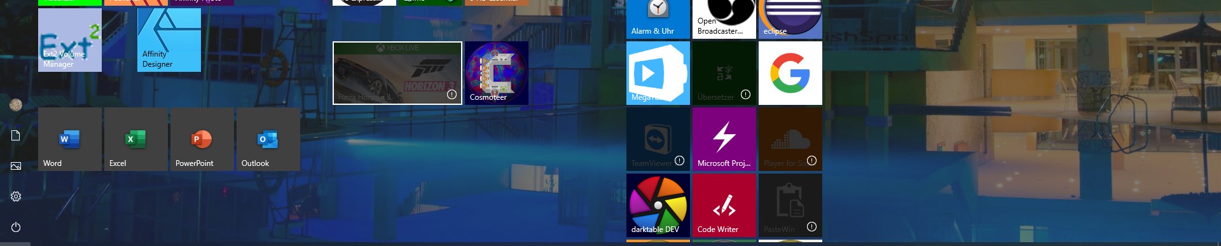Launch the TeamViewer tile
Viewport: 1221px width, 246px height.
click(658, 139)
